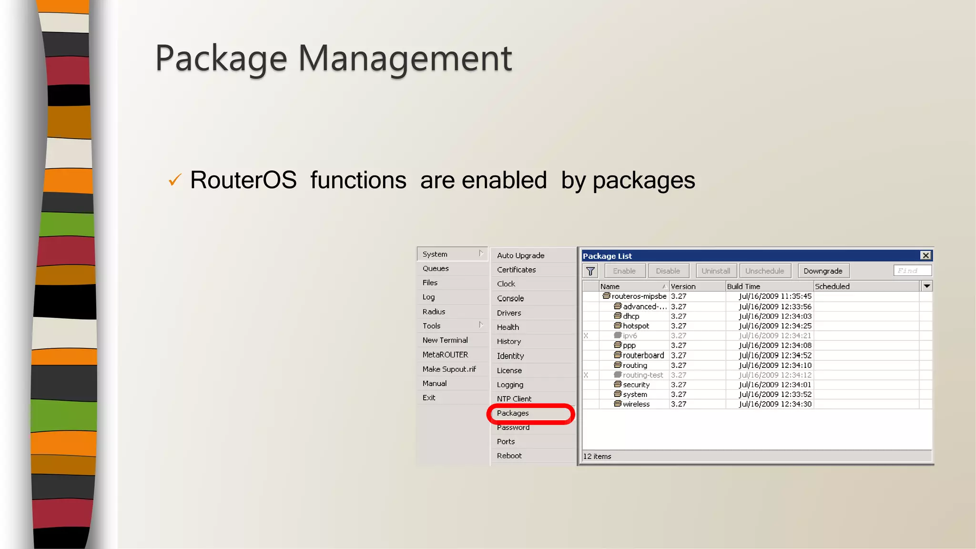The width and height of the screenshot is (976, 549).
Task: Click the hotspot package icon
Action: pos(618,325)
